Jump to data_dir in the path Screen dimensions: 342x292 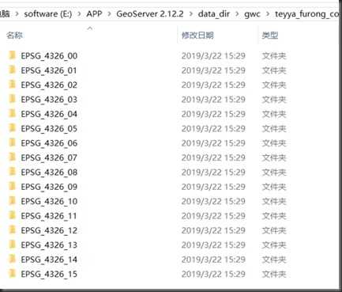(214, 13)
